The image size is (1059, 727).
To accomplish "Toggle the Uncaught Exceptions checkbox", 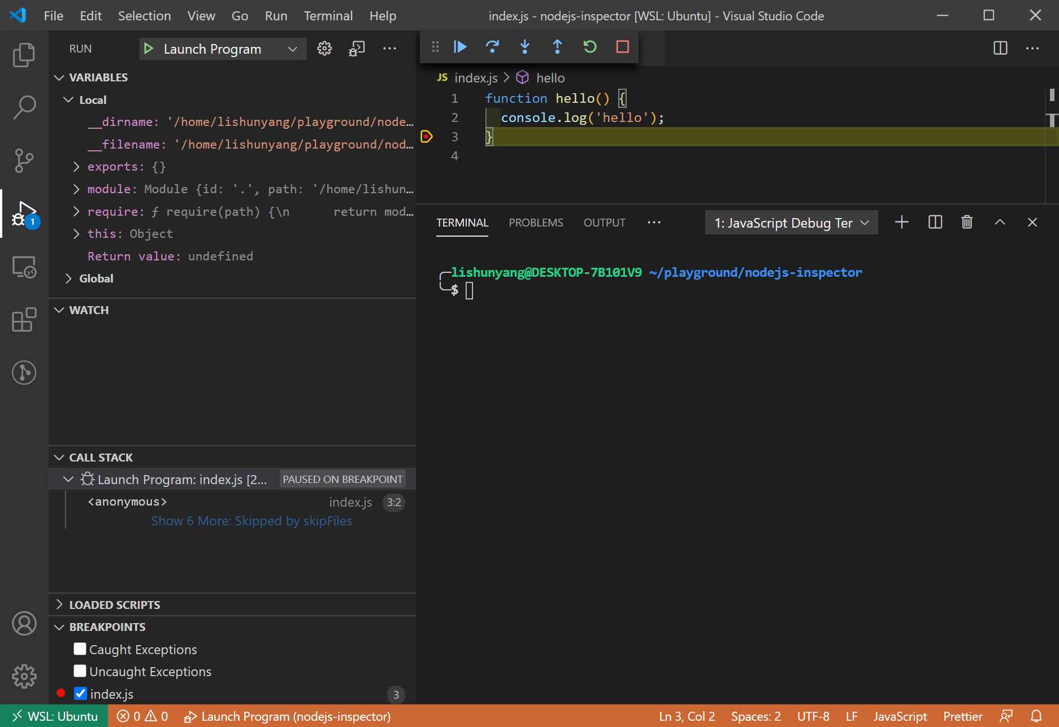I will pyautogui.click(x=80, y=671).
